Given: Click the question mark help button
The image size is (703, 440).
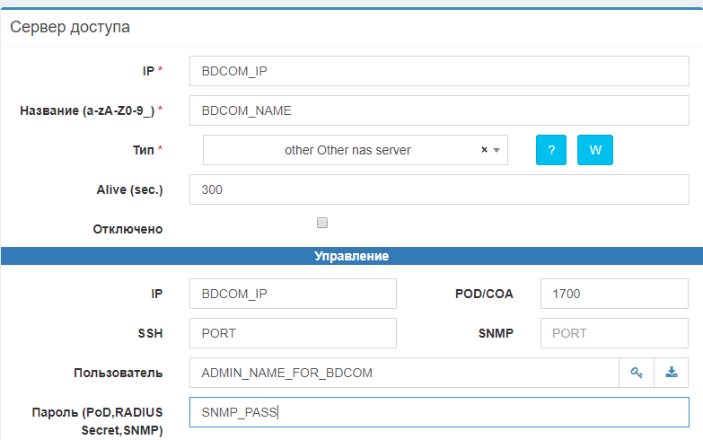Looking at the screenshot, I should click(x=551, y=150).
